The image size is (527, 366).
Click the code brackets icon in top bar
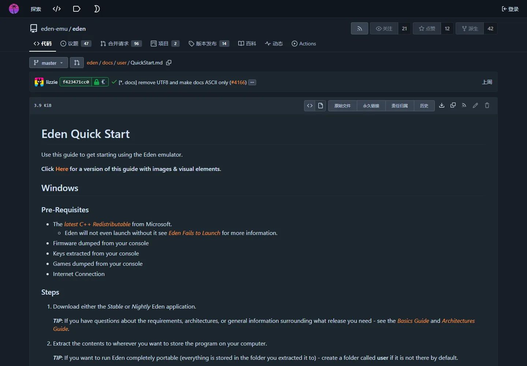coord(57,9)
